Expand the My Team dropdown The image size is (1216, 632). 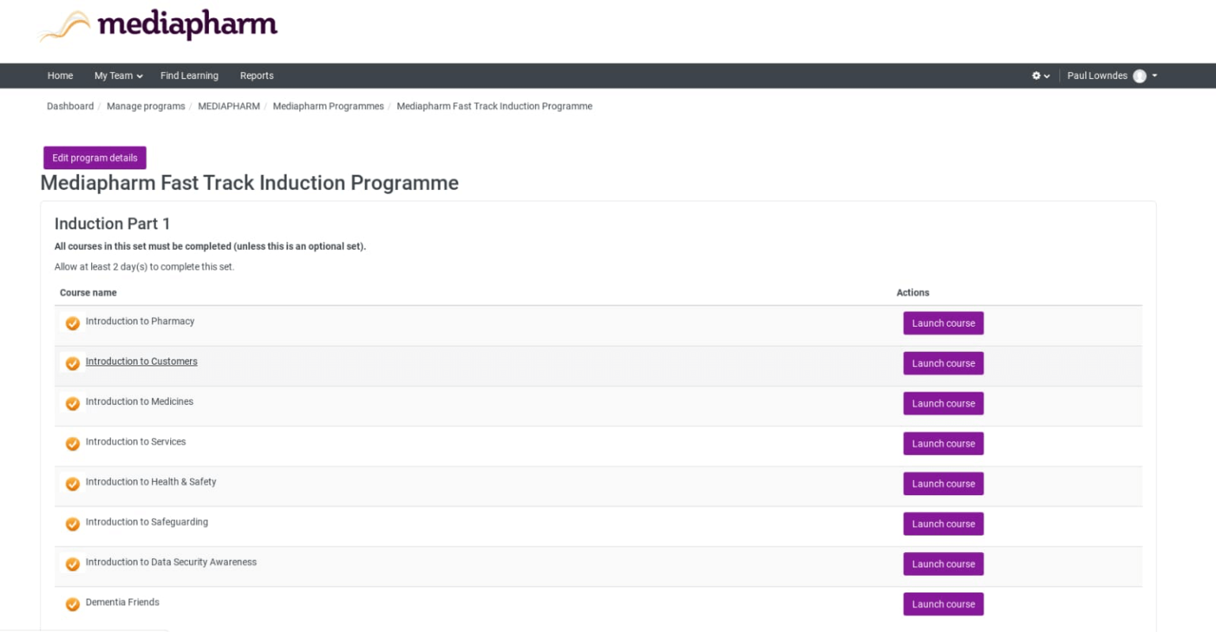click(x=118, y=76)
